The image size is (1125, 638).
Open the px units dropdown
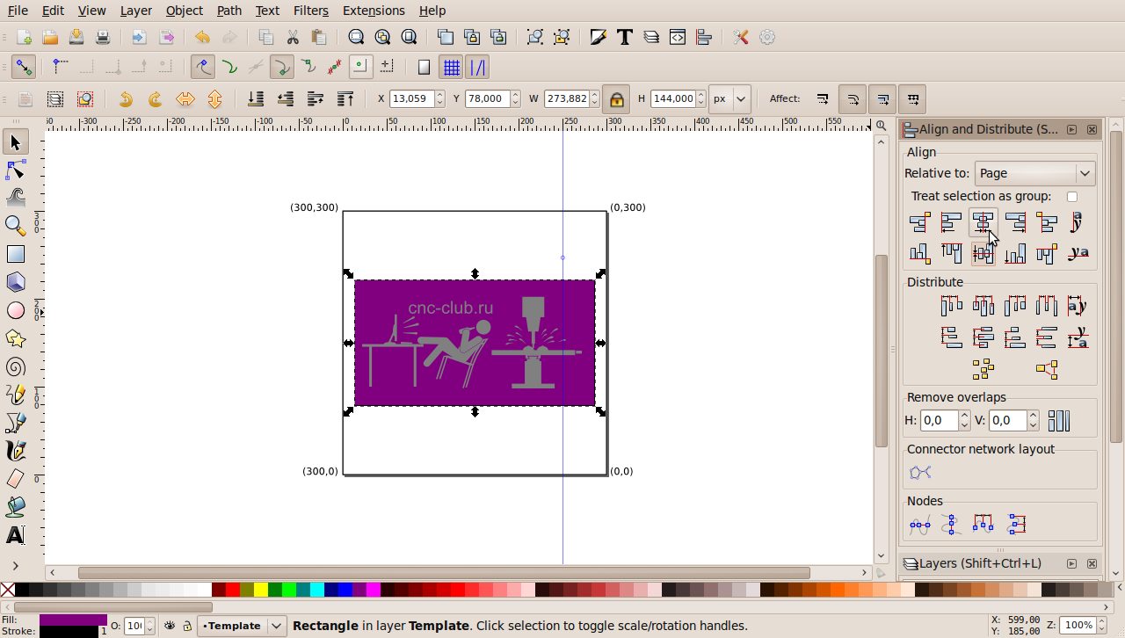730,99
